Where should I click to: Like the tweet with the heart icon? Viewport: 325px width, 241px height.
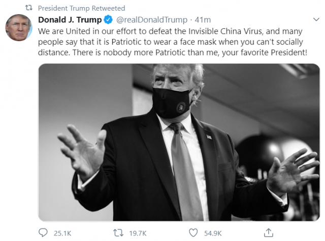click(193, 233)
